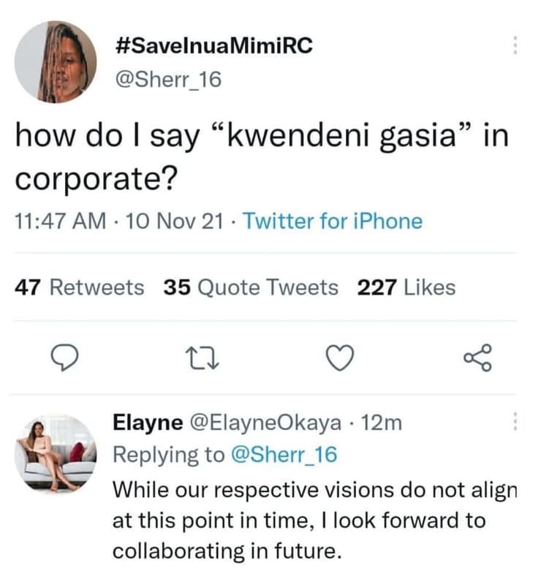The image size is (541, 585).
Task: Toggle like using the heart icon
Action: coord(339,358)
